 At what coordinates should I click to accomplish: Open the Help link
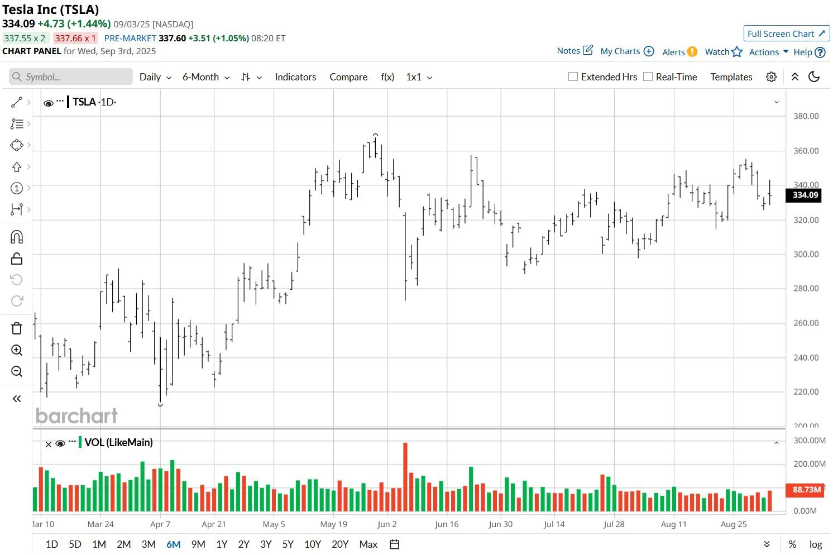point(810,52)
